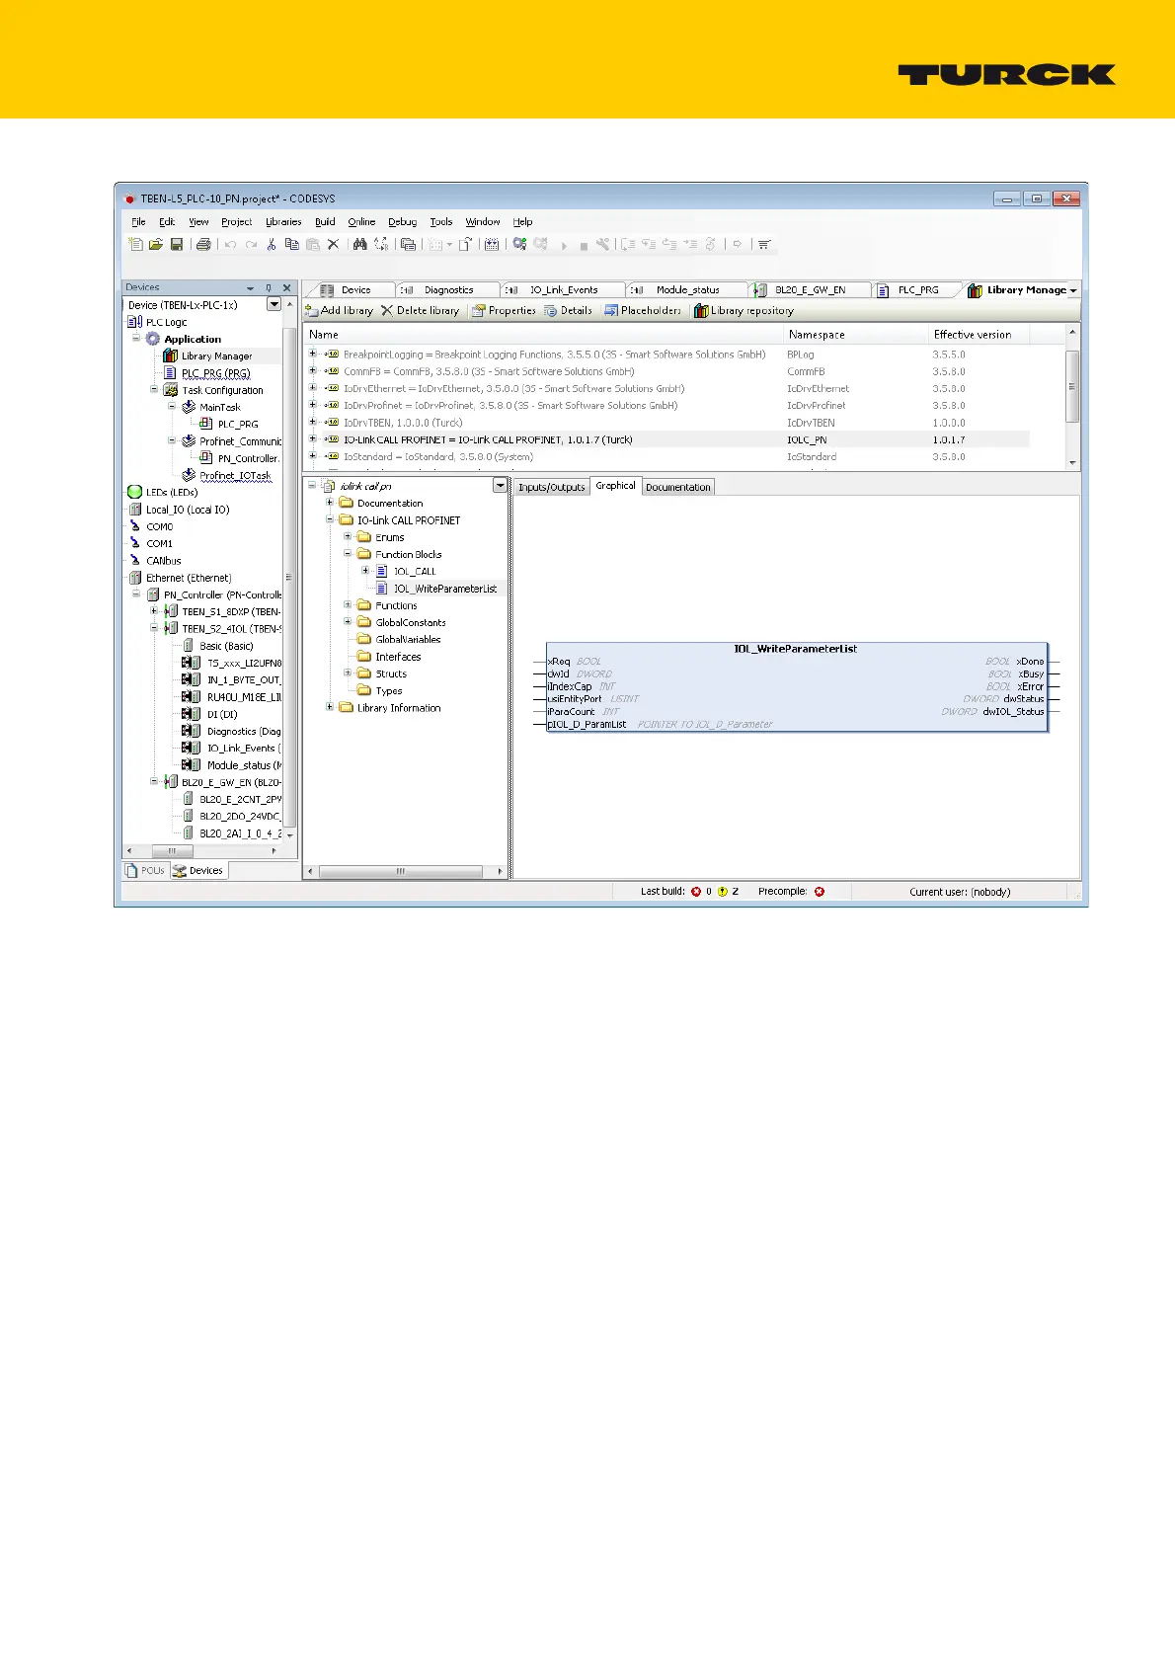Expand the Library Information folder
The image size is (1175, 1663).
(330, 707)
